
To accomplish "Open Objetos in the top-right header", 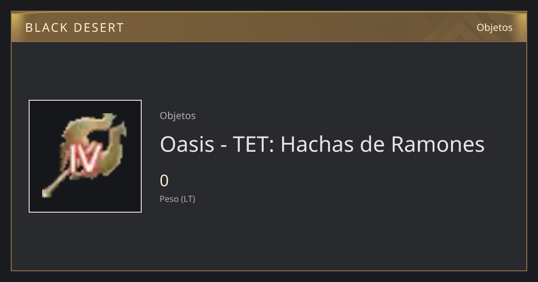I will click(495, 27).
